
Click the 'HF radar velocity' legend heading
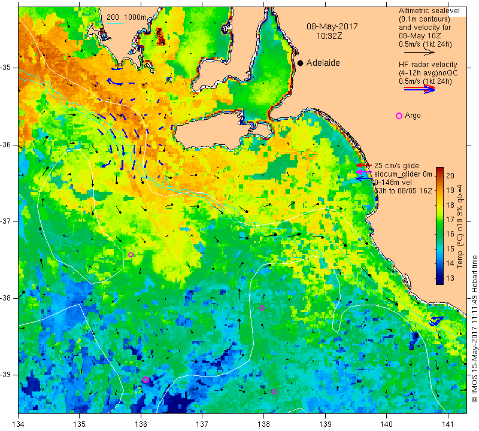(428, 65)
